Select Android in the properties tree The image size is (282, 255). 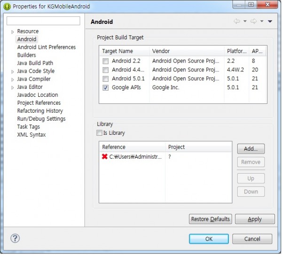pos(27,39)
